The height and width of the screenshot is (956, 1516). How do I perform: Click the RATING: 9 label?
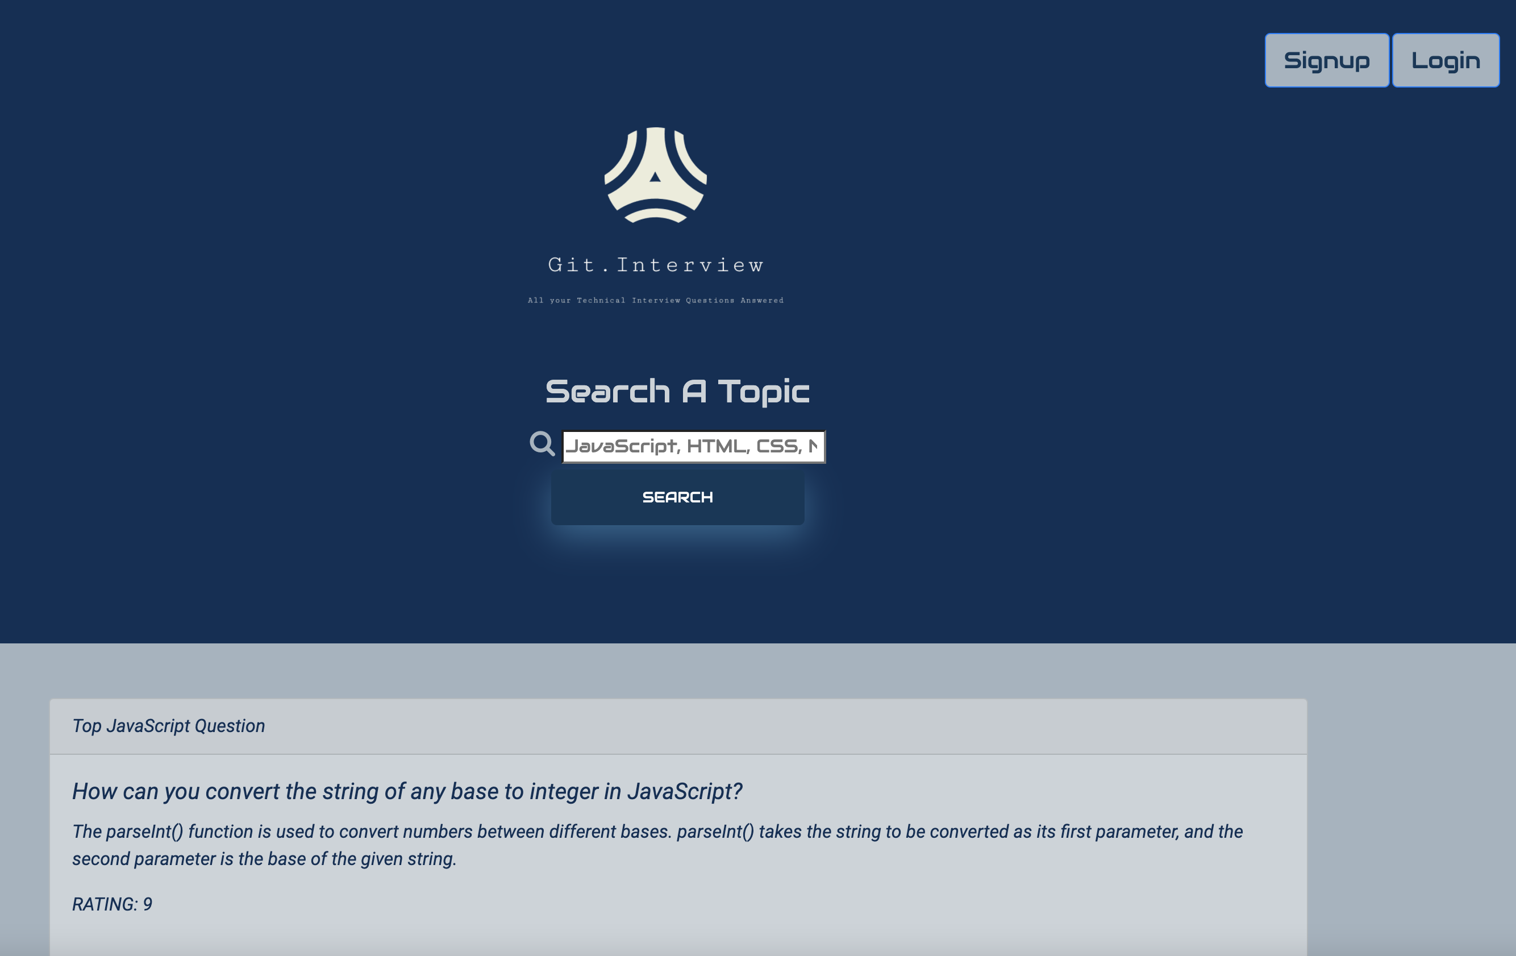112,904
